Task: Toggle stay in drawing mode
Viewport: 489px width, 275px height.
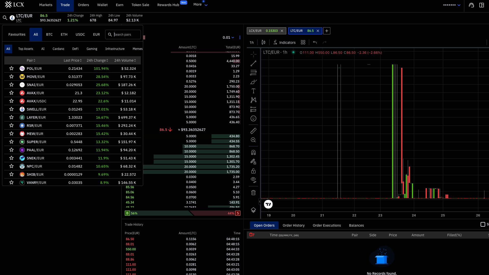Action: 253,162
